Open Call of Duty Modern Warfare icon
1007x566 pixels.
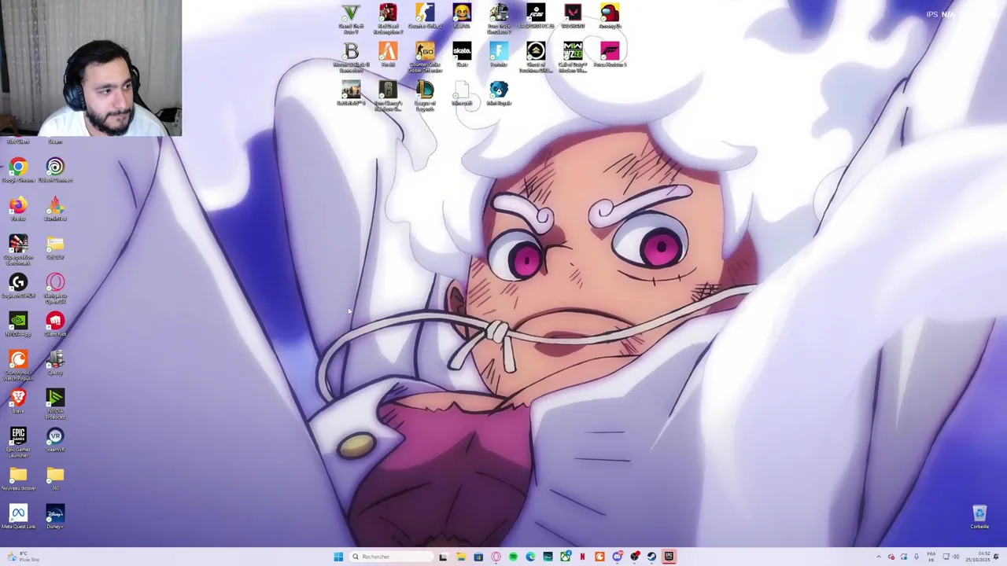click(x=573, y=57)
